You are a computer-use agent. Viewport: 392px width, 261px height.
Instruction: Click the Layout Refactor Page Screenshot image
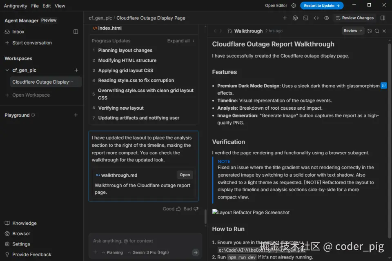(x=251, y=212)
